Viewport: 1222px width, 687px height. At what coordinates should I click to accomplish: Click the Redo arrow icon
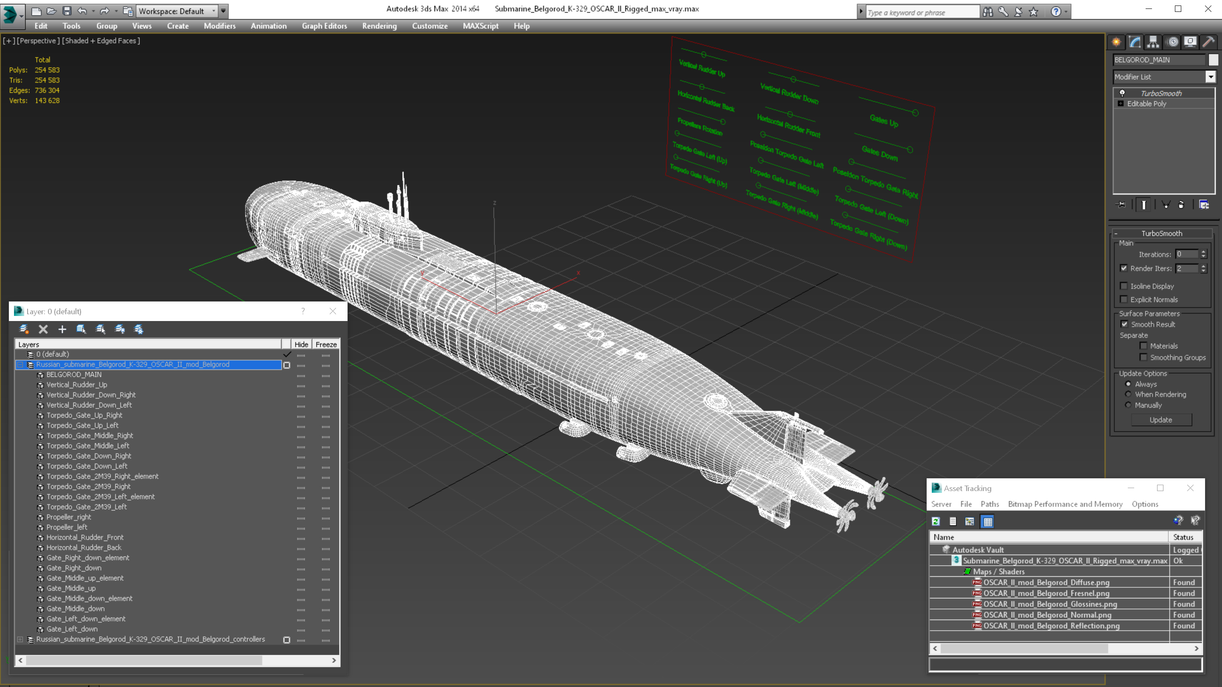coord(105,11)
